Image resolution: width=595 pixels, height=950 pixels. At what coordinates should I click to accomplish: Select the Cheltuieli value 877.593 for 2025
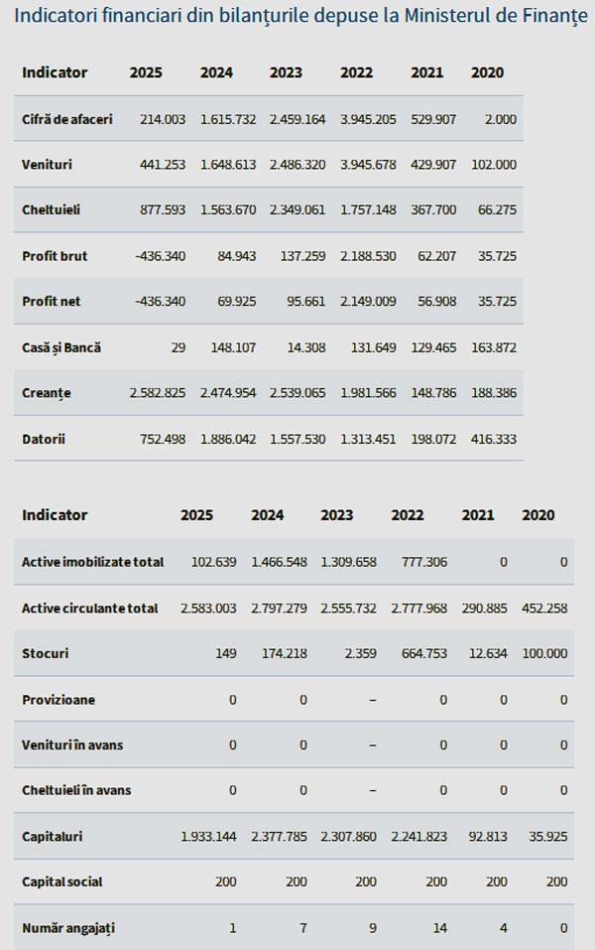click(x=163, y=210)
